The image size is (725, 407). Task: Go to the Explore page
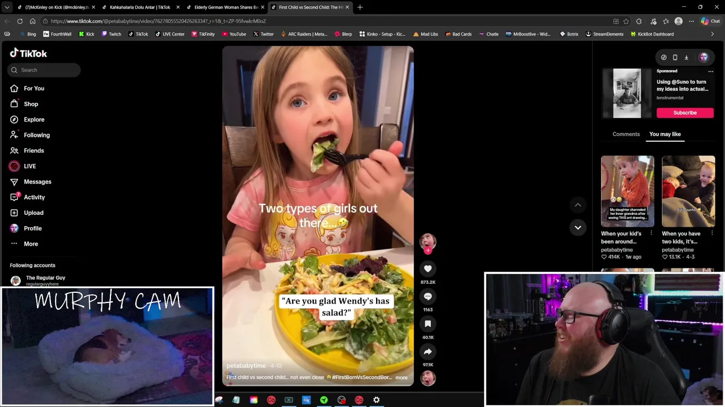coord(27,119)
